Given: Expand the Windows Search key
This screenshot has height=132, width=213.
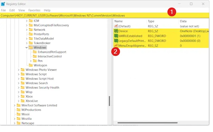Looking at the screenshot, I should click(18, 83).
